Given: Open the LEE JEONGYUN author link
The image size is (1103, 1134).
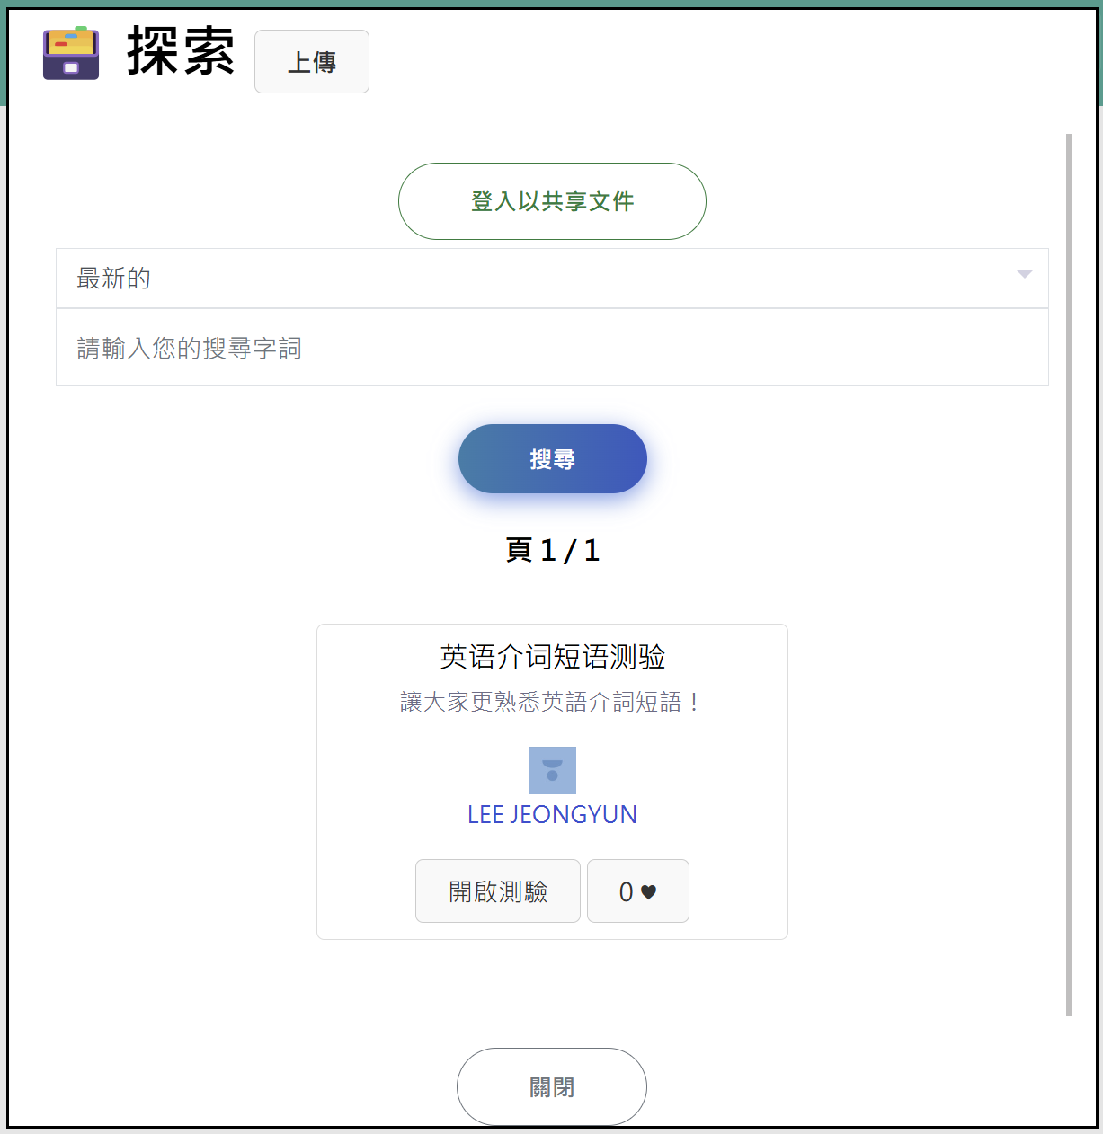Looking at the screenshot, I should [x=552, y=814].
